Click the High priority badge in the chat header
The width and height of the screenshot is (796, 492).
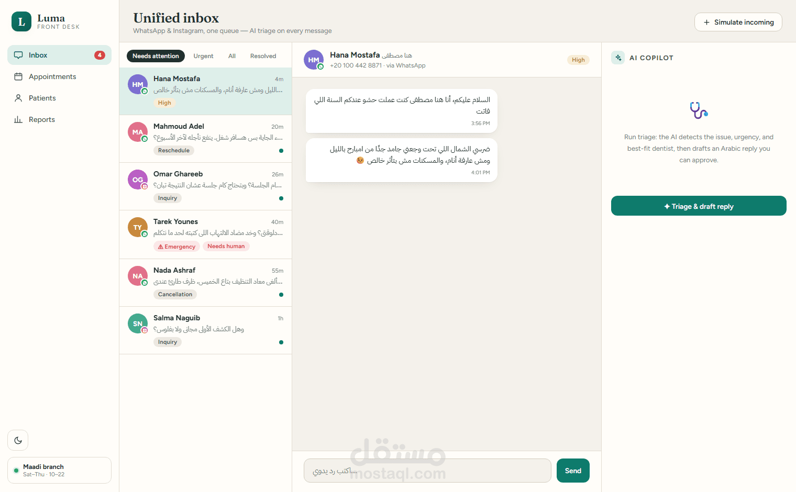coord(578,60)
